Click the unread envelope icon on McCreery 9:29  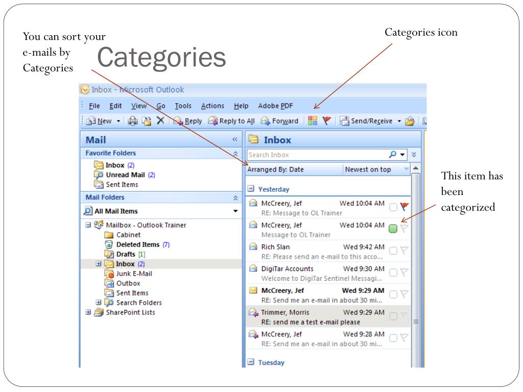click(253, 290)
